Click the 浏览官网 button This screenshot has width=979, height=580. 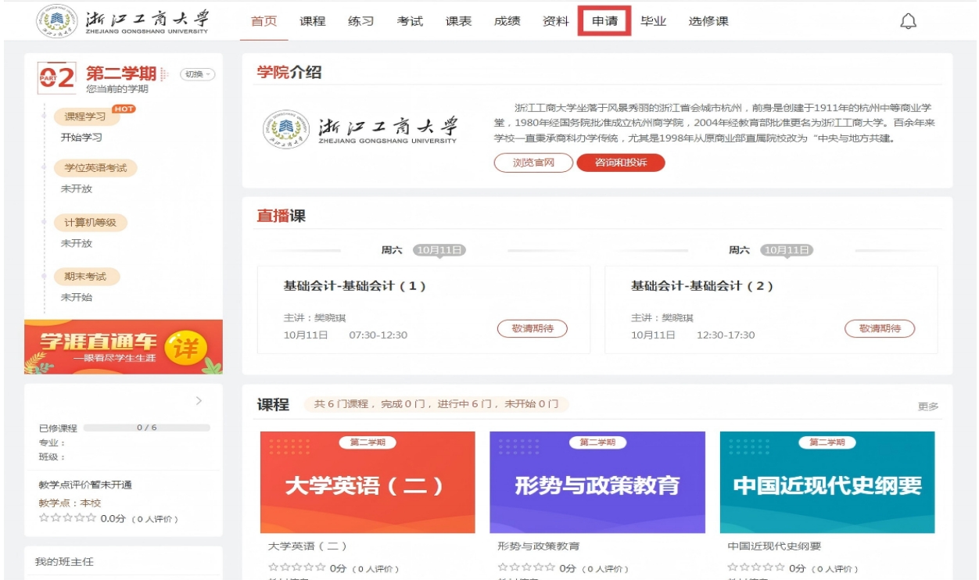533,163
